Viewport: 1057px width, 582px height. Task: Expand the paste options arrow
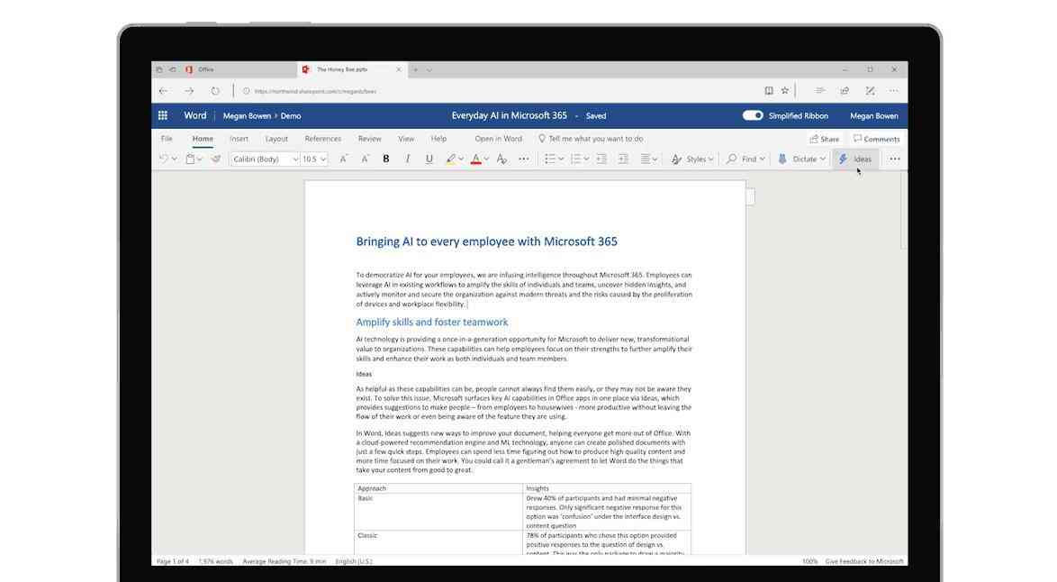(200, 159)
